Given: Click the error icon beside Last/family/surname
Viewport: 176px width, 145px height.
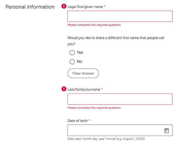Looking at the screenshot, I should tap(64, 89).
